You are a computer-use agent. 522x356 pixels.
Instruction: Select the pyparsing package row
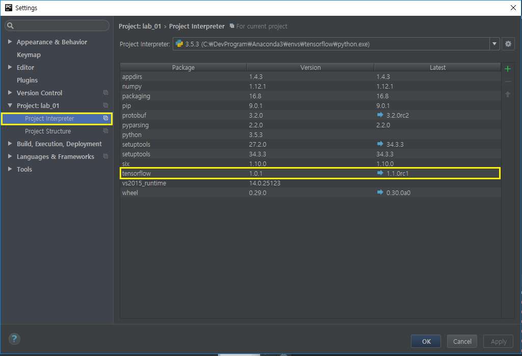310,125
